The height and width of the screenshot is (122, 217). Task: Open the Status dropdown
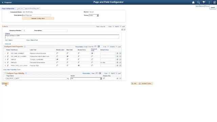(x=94, y=15)
